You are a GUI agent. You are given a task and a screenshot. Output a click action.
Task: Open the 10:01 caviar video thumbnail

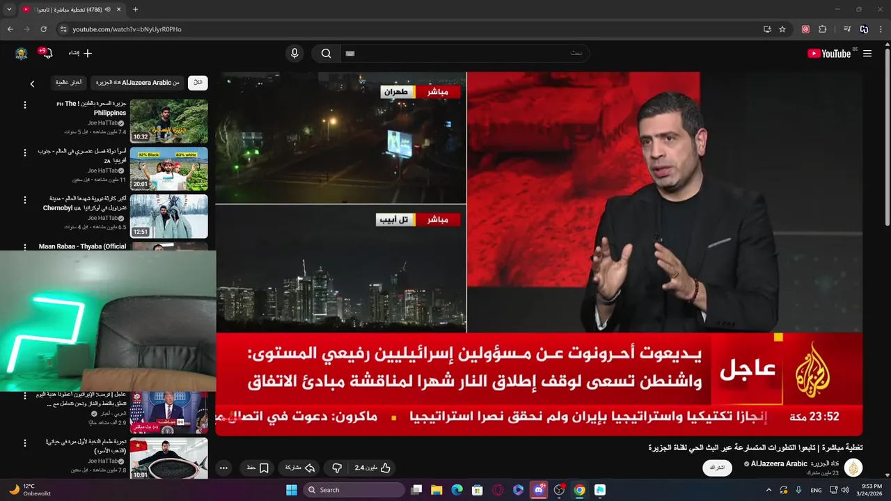[168, 458]
